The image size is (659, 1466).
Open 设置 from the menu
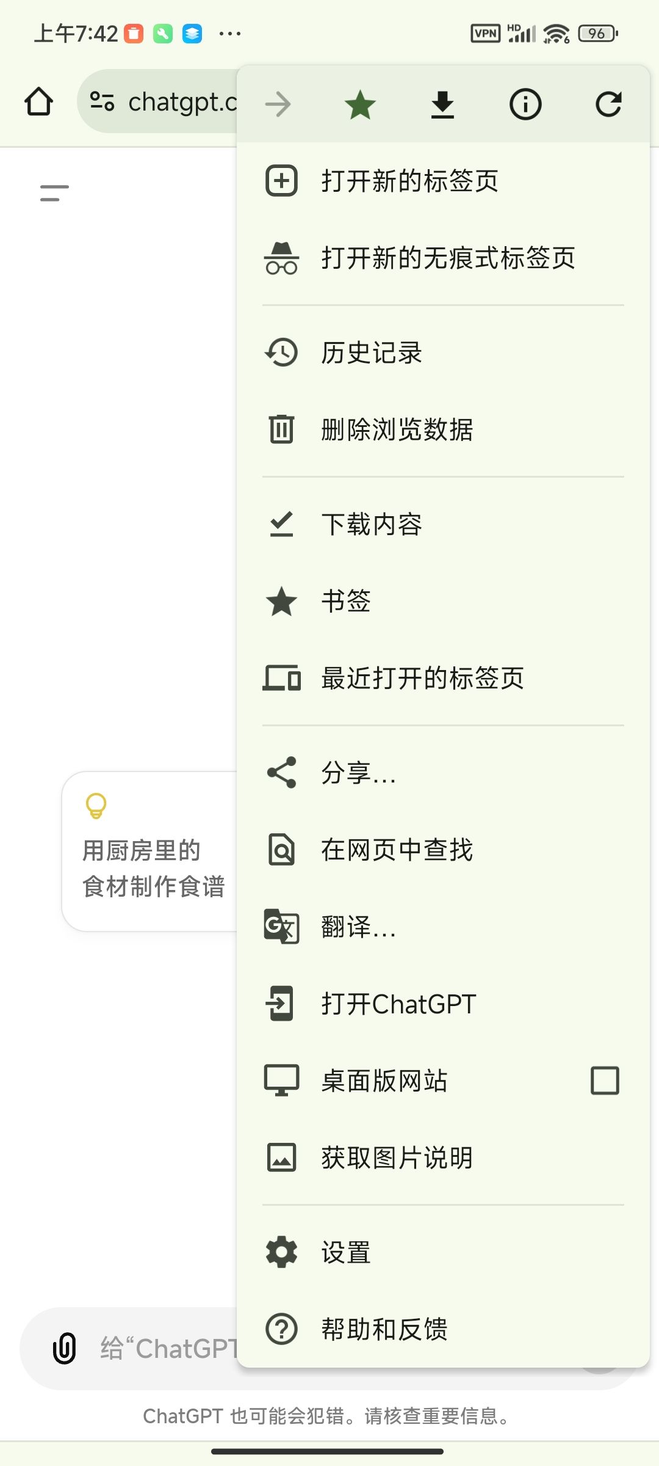coord(346,1252)
